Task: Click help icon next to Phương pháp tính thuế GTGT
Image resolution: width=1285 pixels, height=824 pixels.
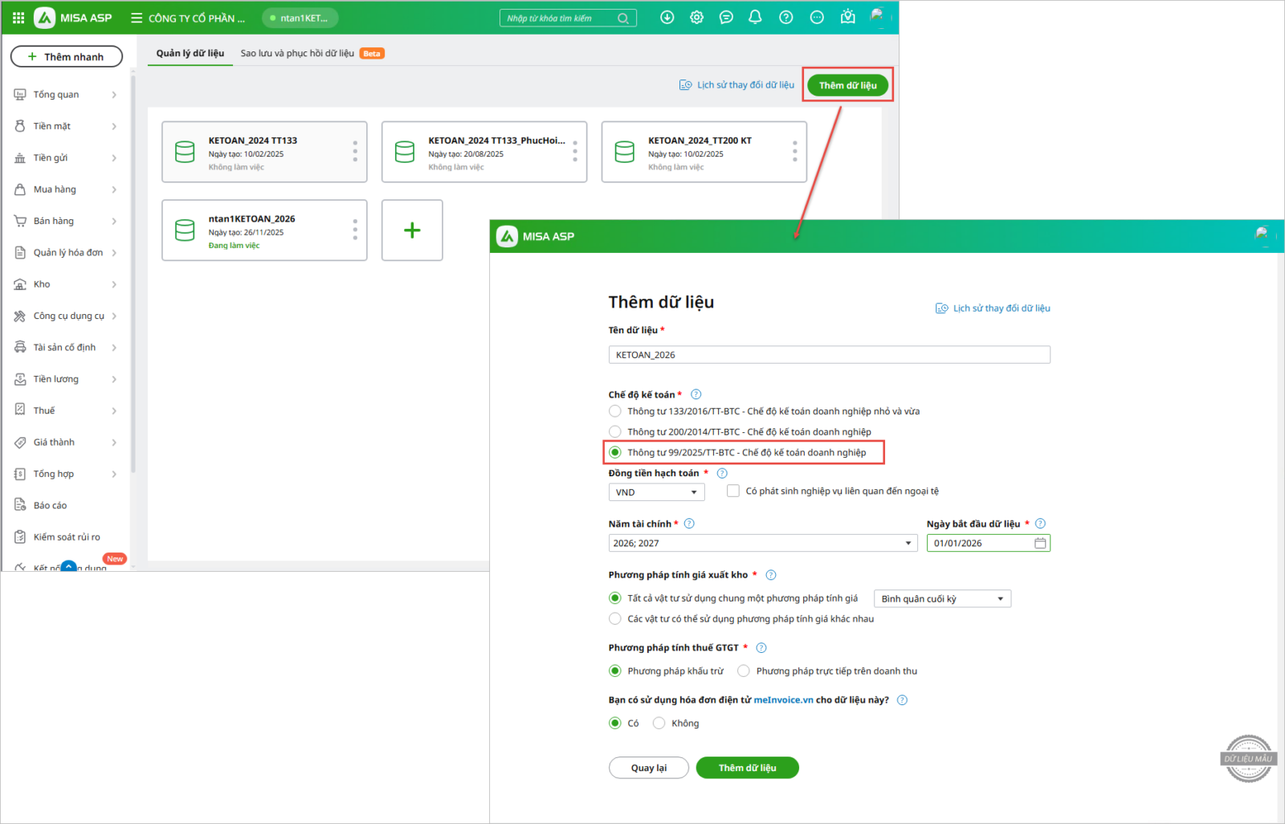Action: [761, 648]
